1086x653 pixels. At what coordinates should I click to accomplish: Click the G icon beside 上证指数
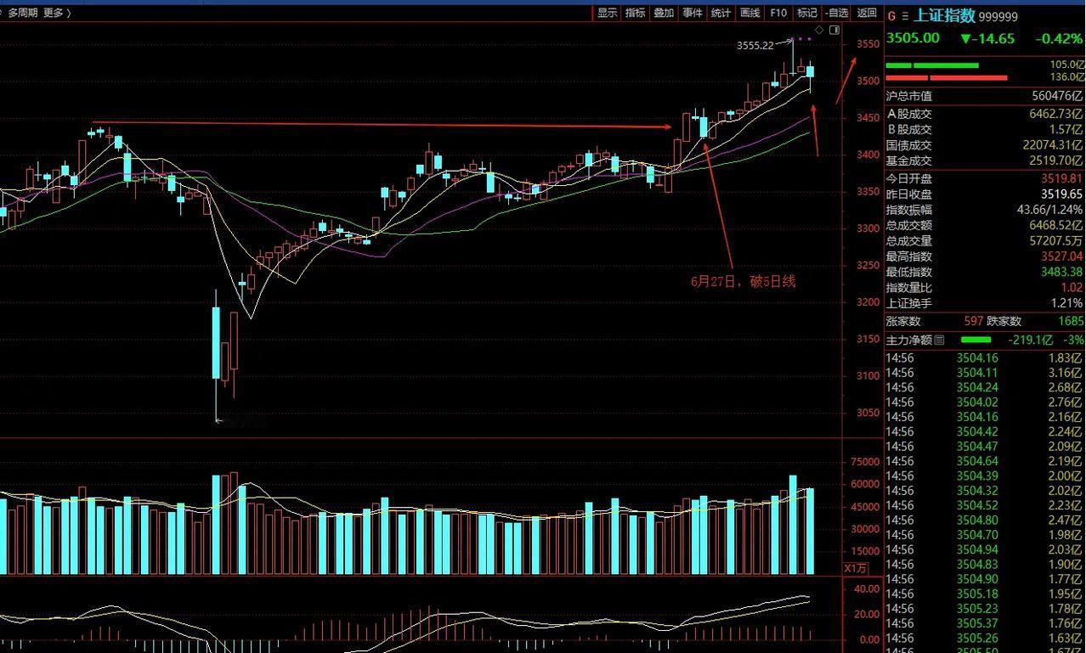click(891, 16)
